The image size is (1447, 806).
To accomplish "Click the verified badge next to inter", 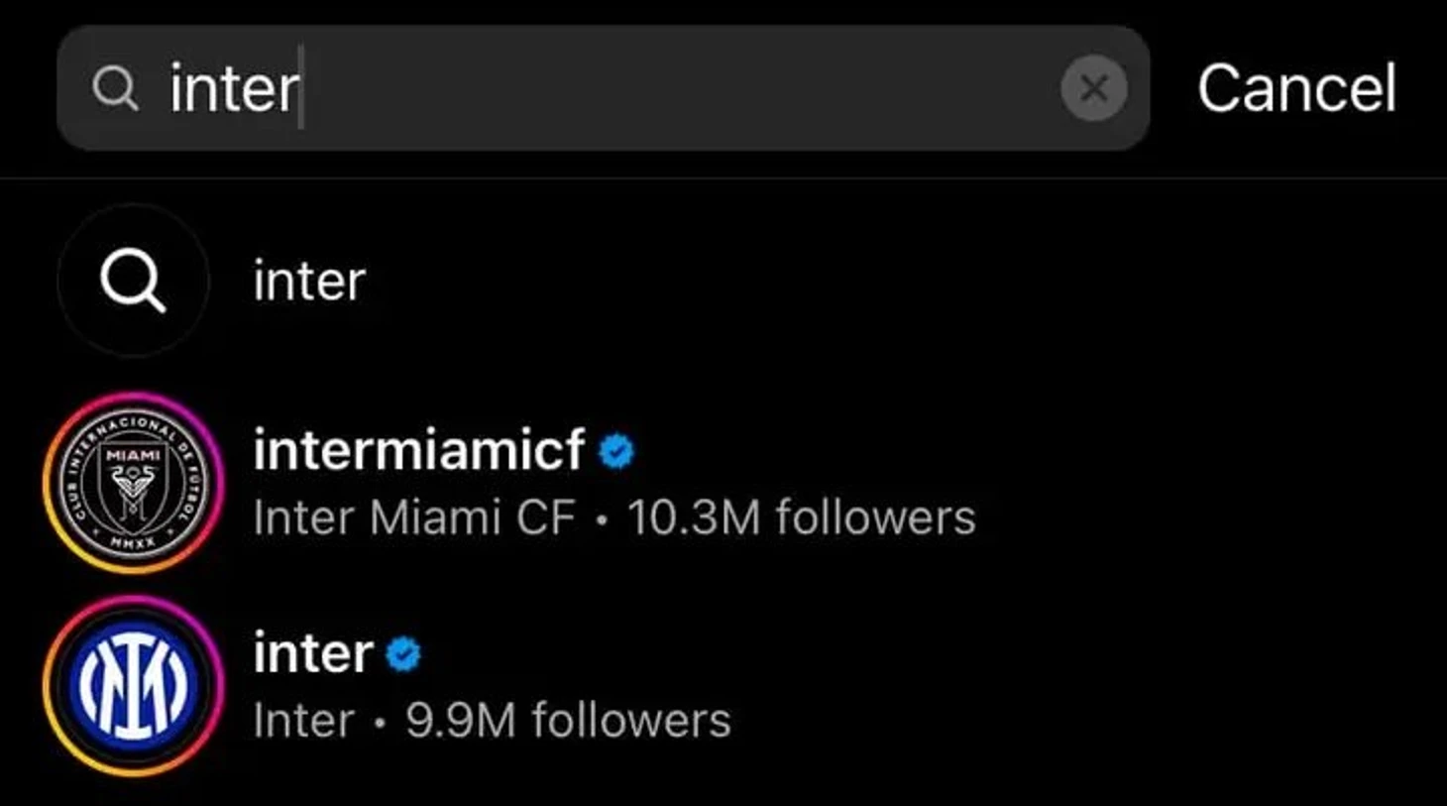I will point(402,654).
